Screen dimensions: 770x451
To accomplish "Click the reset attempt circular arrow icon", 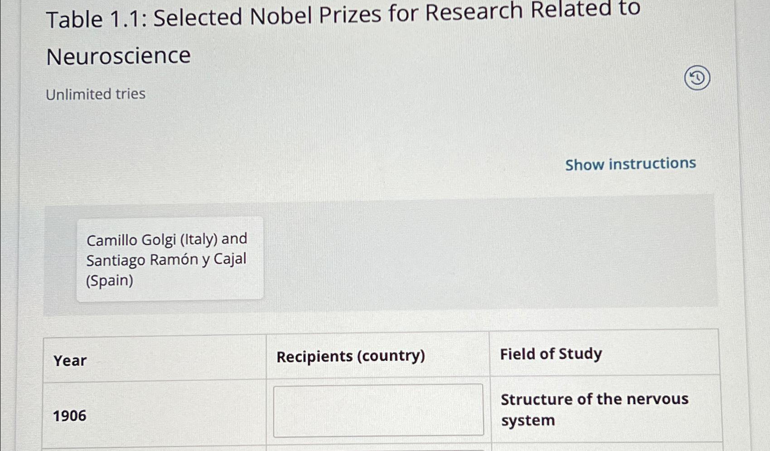I will coord(697,78).
